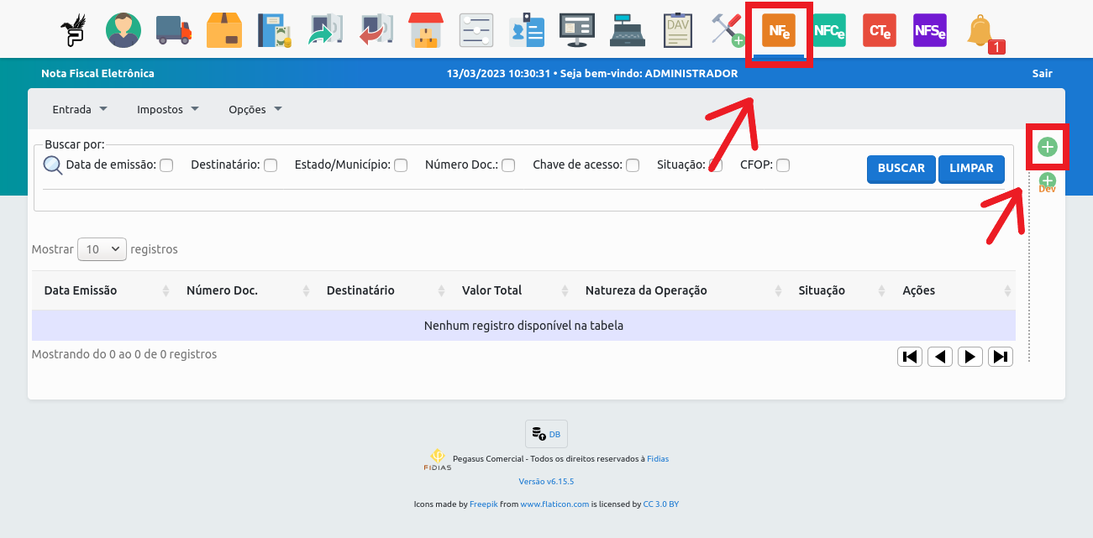
Task: Open the delivery truck icon
Action: (x=174, y=31)
